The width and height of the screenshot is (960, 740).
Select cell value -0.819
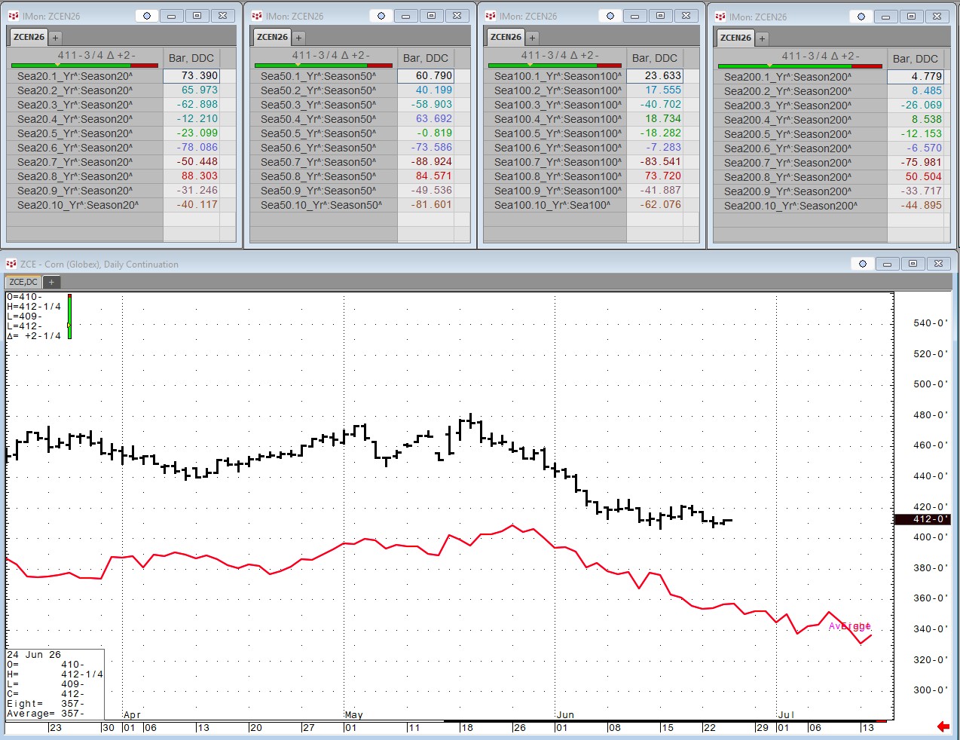(426, 133)
